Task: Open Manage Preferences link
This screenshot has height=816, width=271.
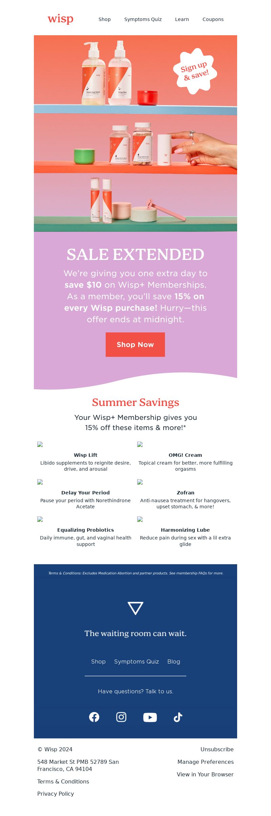Action: coord(206,762)
